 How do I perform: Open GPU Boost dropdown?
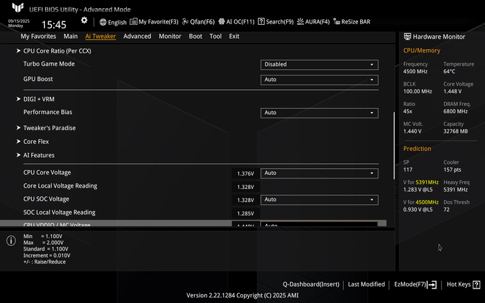coord(319,80)
